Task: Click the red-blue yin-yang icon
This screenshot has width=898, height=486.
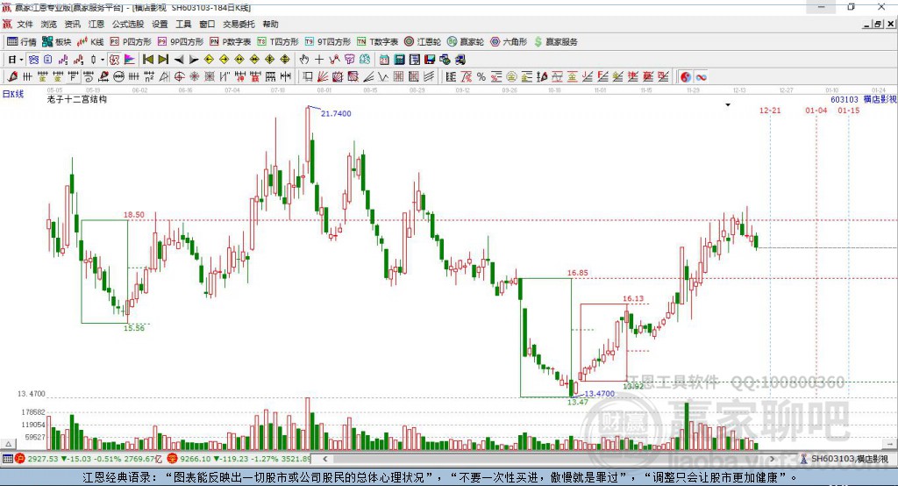Action: click(686, 77)
